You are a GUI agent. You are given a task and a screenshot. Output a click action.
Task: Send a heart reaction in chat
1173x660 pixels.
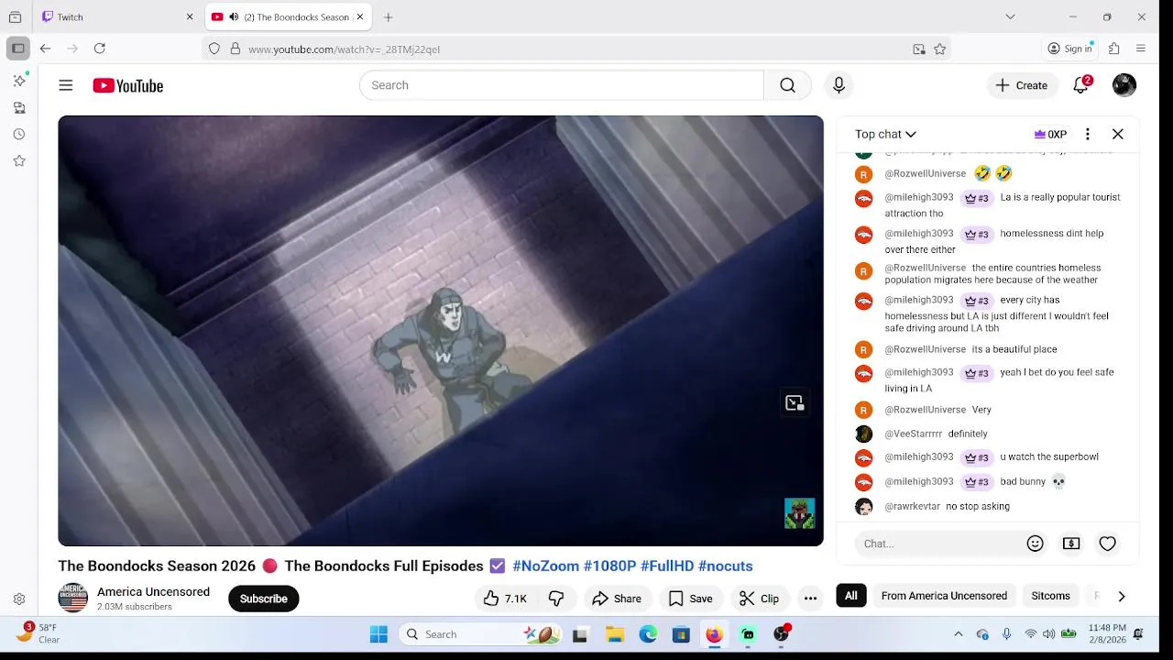(x=1108, y=544)
